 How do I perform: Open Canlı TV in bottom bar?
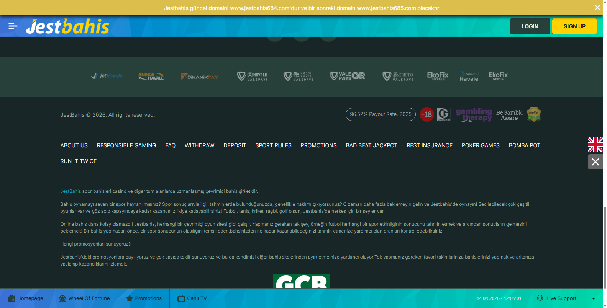point(192,298)
